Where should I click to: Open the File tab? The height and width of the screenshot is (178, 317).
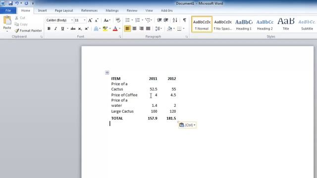(8, 10)
